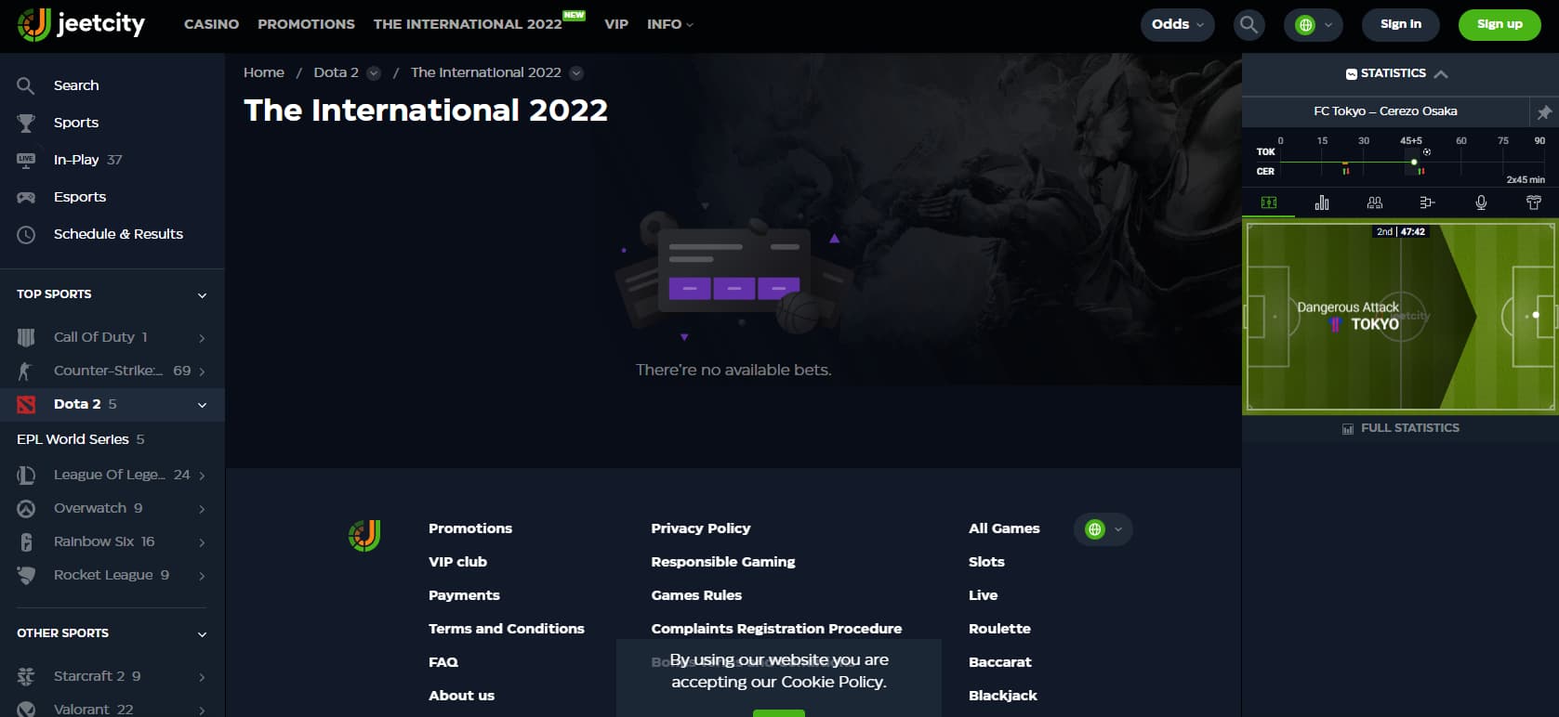
Task: Open the VIP menu item
Action: (616, 24)
